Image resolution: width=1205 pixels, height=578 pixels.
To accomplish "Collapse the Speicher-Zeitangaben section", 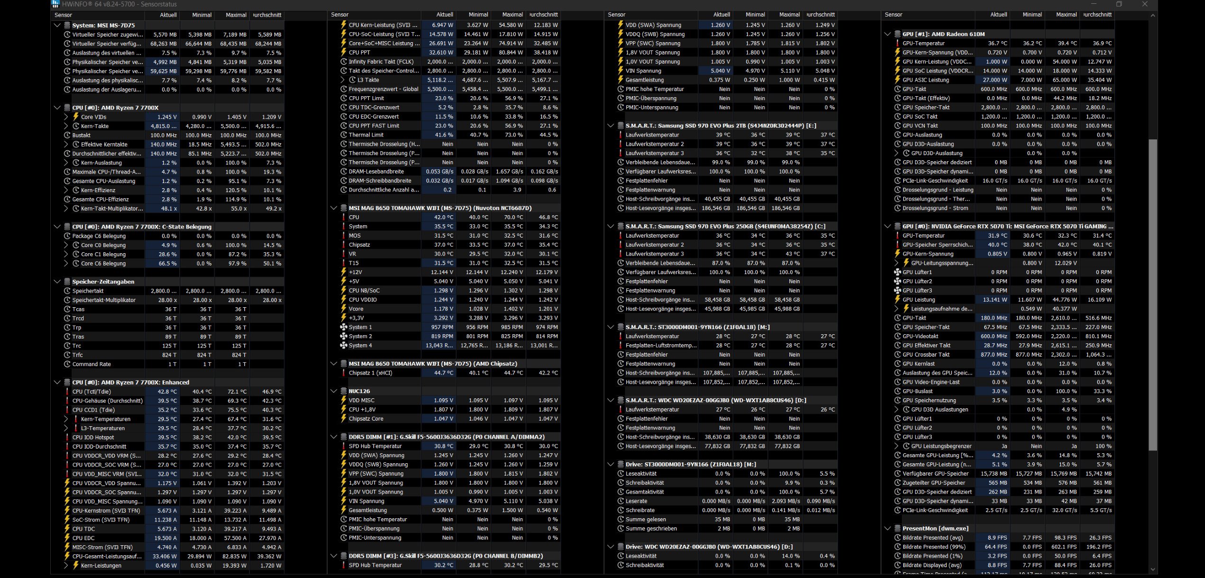I will [x=57, y=282].
